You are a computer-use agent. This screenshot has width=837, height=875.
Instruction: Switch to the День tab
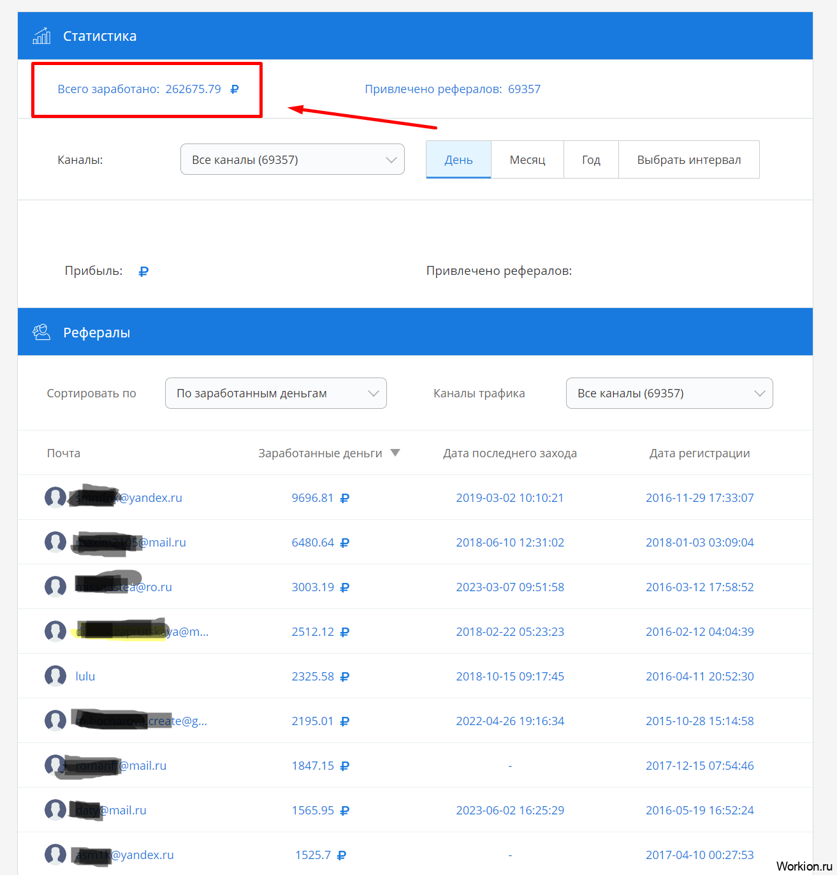click(458, 159)
